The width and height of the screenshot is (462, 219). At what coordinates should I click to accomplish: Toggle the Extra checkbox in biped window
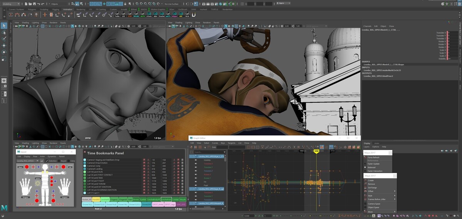coord(69,161)
